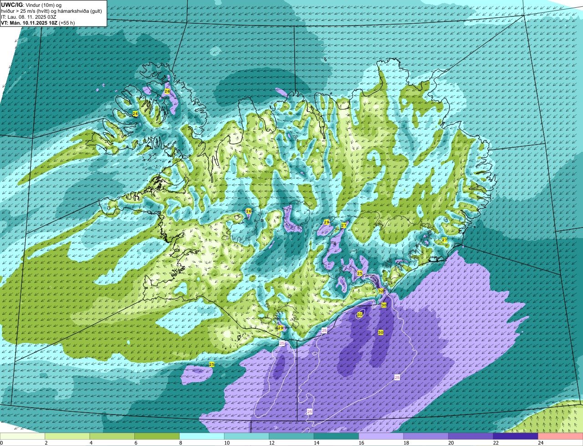Click the yellow '32' peak gust marker
This screenshot has width=583, height=446.
(x=381, y=290)
